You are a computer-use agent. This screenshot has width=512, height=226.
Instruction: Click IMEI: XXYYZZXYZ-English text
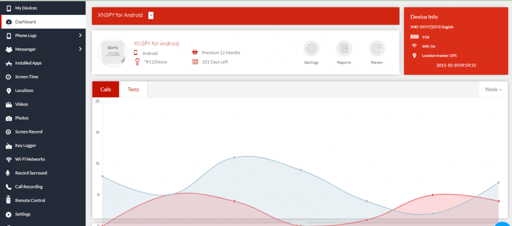coord(431,27)
